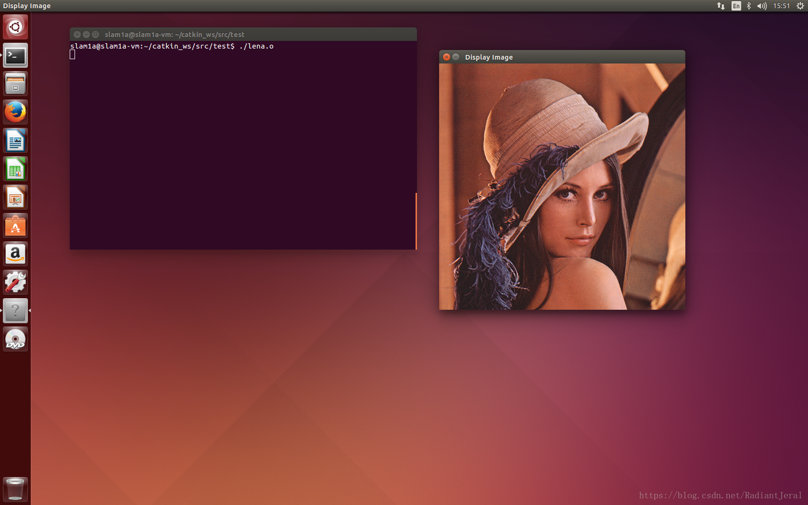
Task: Open LibreOffice Impress from the launcher
Action: (15, 197)
